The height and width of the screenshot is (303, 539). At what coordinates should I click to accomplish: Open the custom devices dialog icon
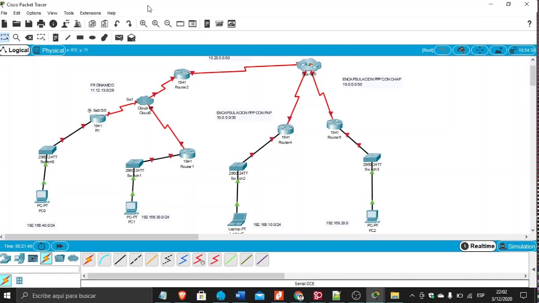[x=192, y=24]
